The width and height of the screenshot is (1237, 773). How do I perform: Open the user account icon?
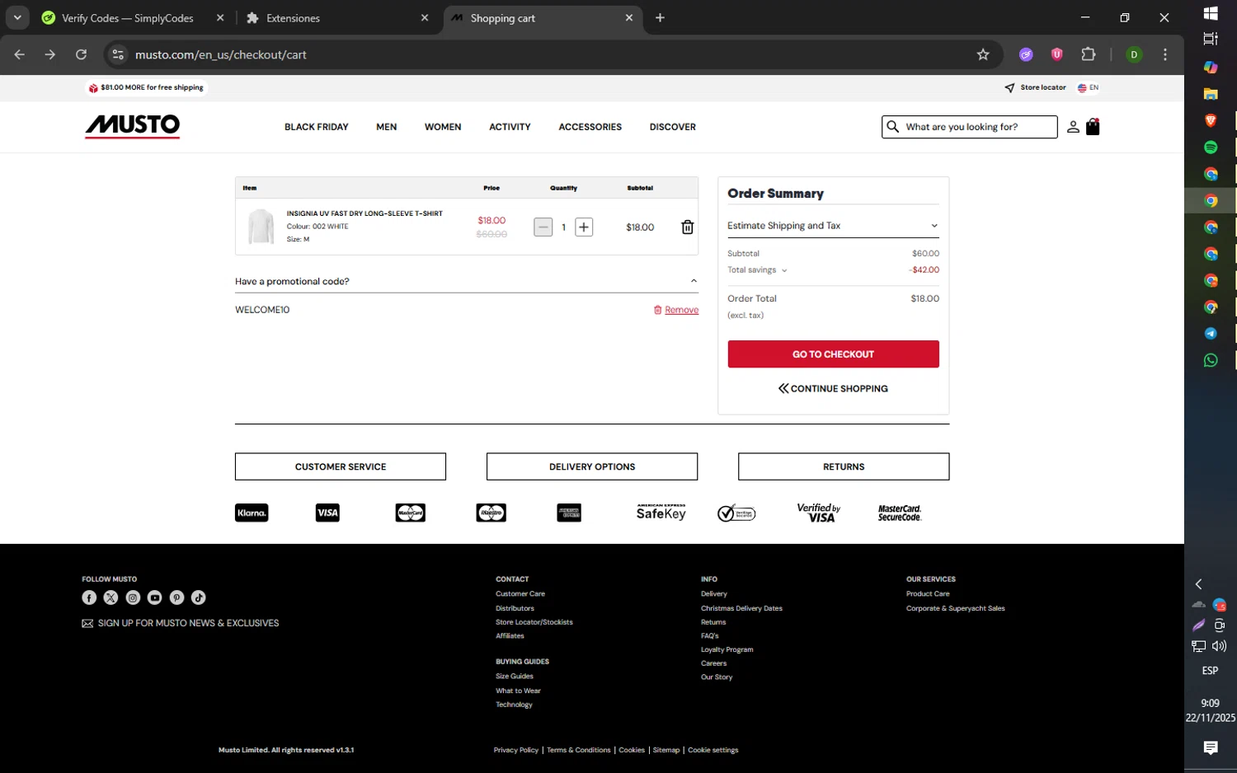(1073, 127)
